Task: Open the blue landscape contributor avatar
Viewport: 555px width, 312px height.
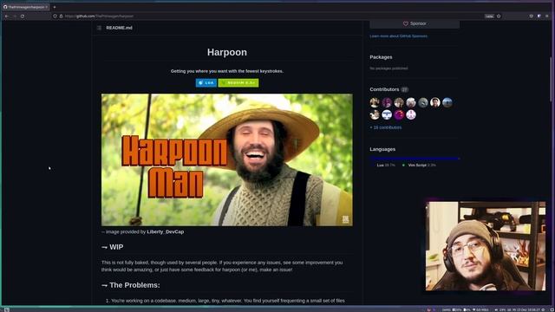Action: (447, 102)
